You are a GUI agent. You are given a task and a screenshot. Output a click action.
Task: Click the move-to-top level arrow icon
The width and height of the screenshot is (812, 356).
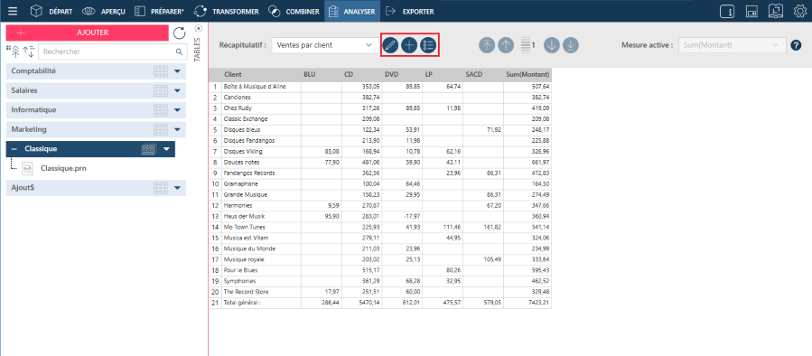tap(487, 45)
